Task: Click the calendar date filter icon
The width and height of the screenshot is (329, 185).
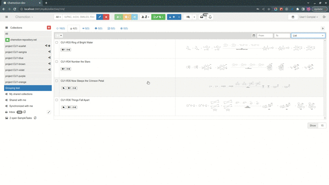Action: tap(253, 35)
